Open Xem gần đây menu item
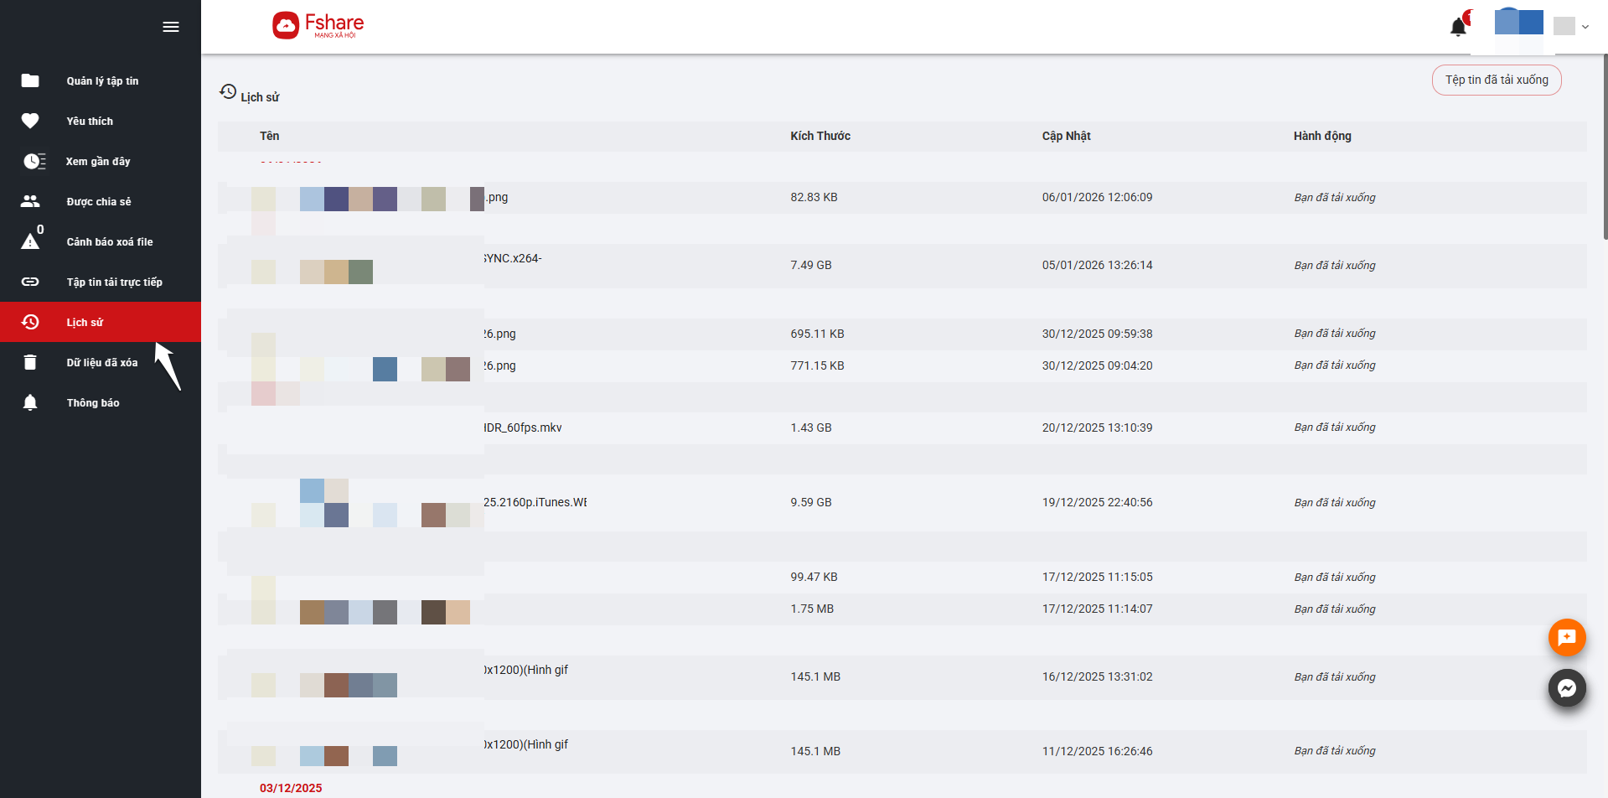 pos(98,162)
